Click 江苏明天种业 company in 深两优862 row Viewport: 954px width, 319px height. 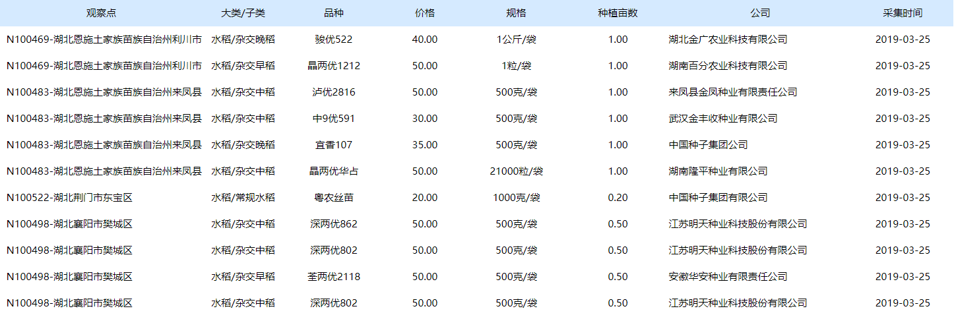click(738, 224)
